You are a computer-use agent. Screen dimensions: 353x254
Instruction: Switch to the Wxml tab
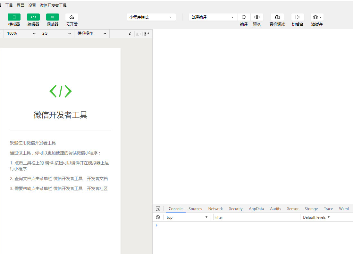pyautogui.click(x=344, y=209)
